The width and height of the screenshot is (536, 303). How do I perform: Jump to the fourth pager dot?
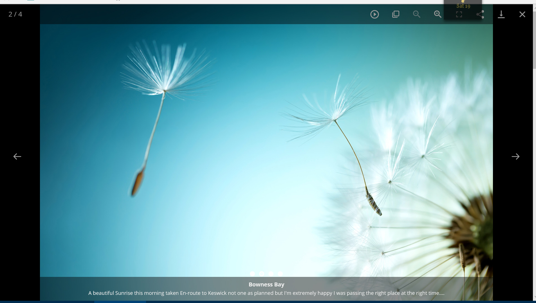pos(280,274)
